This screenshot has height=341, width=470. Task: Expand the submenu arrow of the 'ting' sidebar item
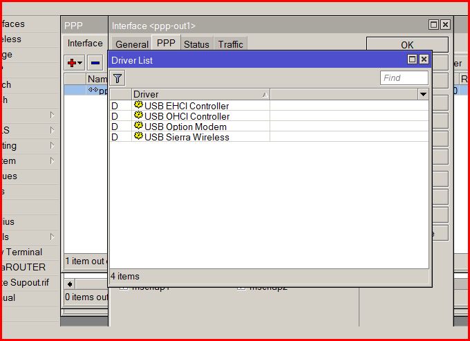52,145
